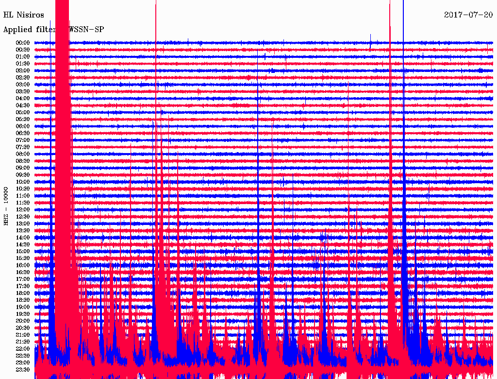Viewport: 497px width, 379px height.
Task: Select the 14:00 time label
Action: (23, 238)
